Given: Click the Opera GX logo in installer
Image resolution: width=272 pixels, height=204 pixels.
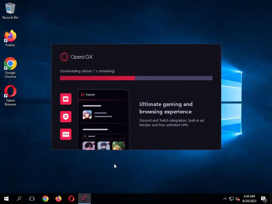Looking at the screenshot, I should click(x=76, y=57).
